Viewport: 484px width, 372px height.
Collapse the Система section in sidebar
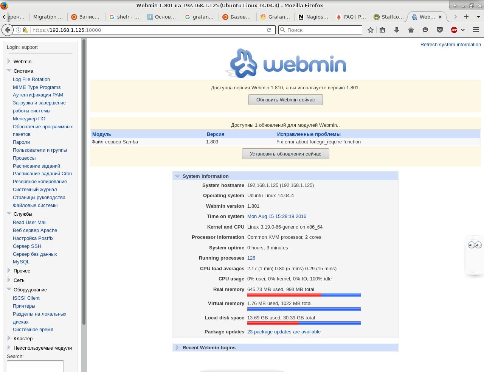8,70
